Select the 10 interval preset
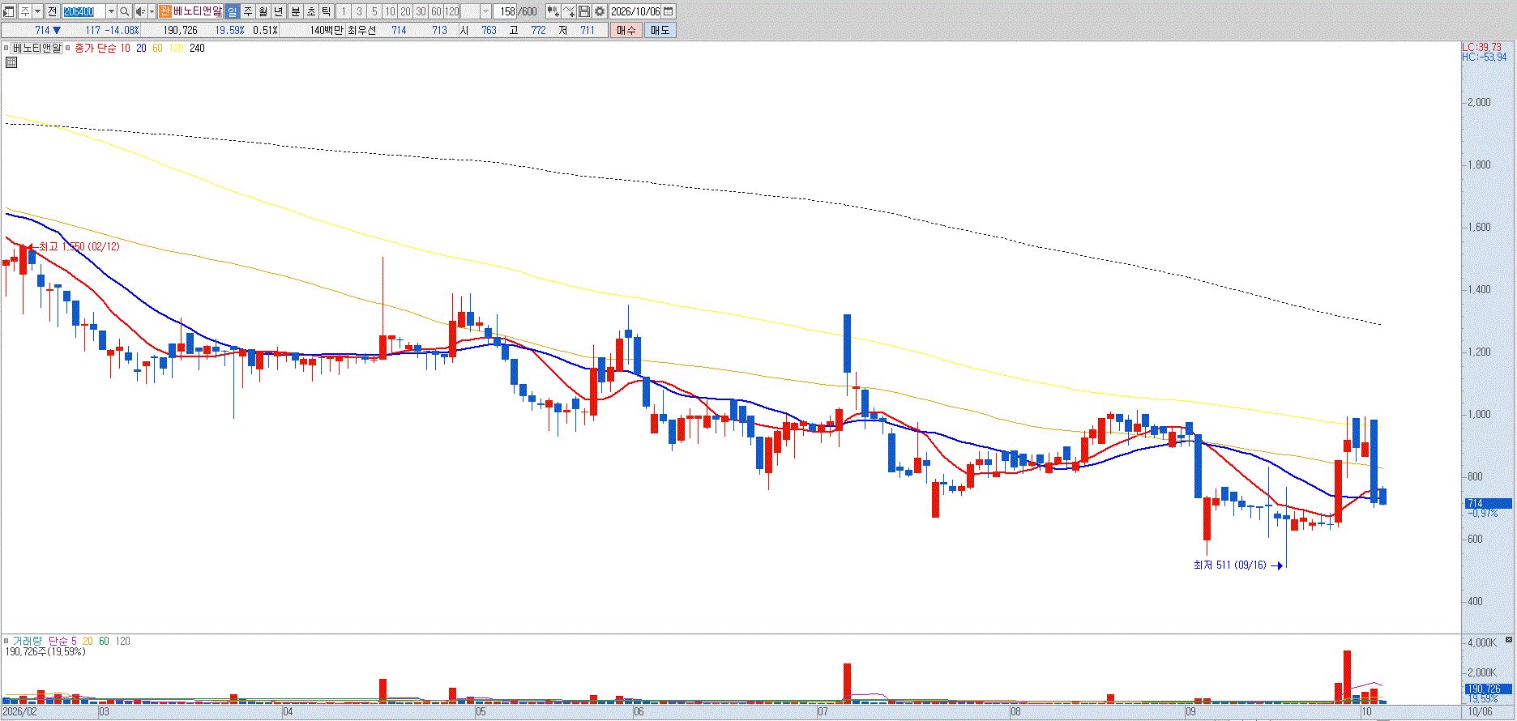The width and height of the screenshot is (1517, 721). click(390, 11)
